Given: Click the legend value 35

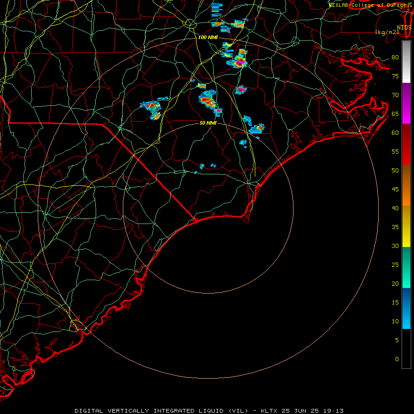Looking at the screenshot, I should pyautogui.click(x=395, y=227).
